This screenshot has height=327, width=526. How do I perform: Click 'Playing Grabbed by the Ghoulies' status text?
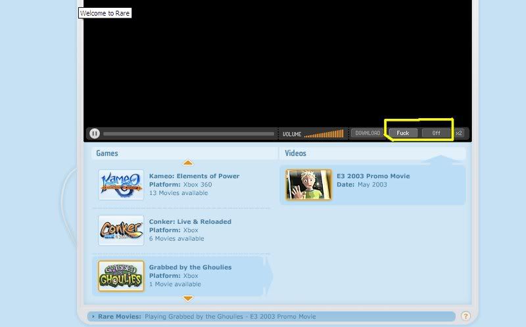point(230,316)
